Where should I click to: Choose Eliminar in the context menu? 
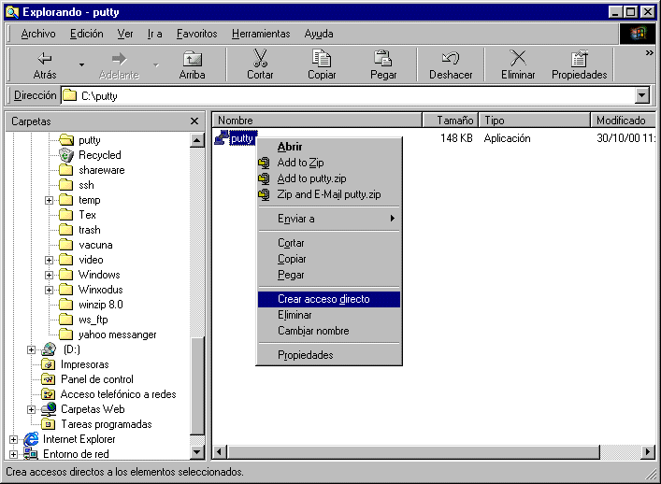[329, 315]
